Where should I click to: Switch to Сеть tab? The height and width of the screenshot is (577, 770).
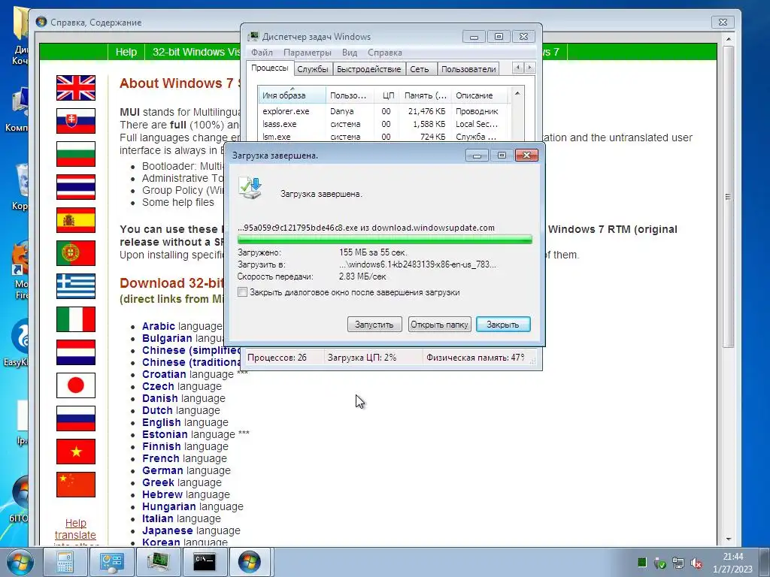click(x=420, y=69)
